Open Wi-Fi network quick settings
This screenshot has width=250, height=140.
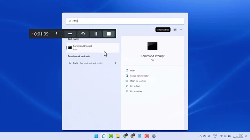coord(222,136)
